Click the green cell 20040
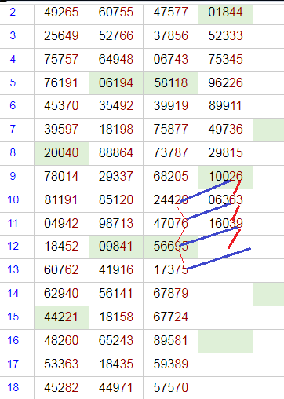Screen dimensions: 284x399 coord(61,153)
